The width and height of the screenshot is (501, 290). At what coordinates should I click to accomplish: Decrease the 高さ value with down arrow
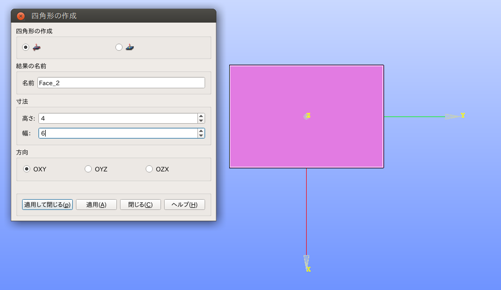pos(201,121)
